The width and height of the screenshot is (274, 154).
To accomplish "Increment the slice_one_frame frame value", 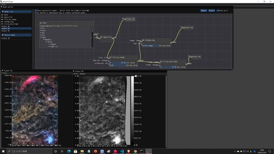I will pos(175,67).
